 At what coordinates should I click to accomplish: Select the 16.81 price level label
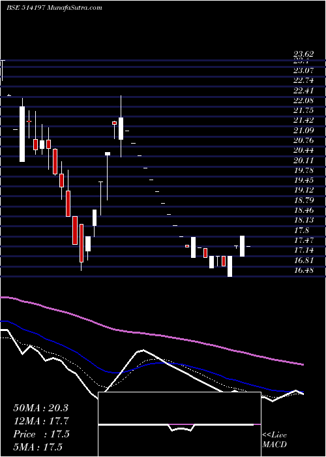pyautogui.click(x=304, y=260)
